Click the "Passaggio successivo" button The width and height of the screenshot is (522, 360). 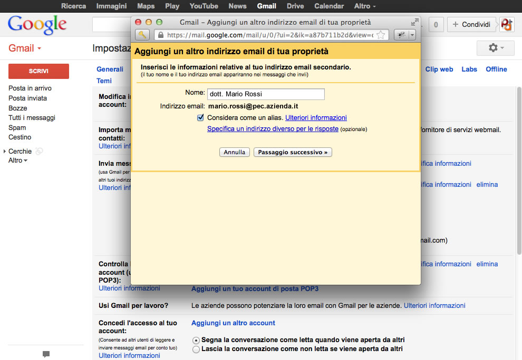pos(293,152)
